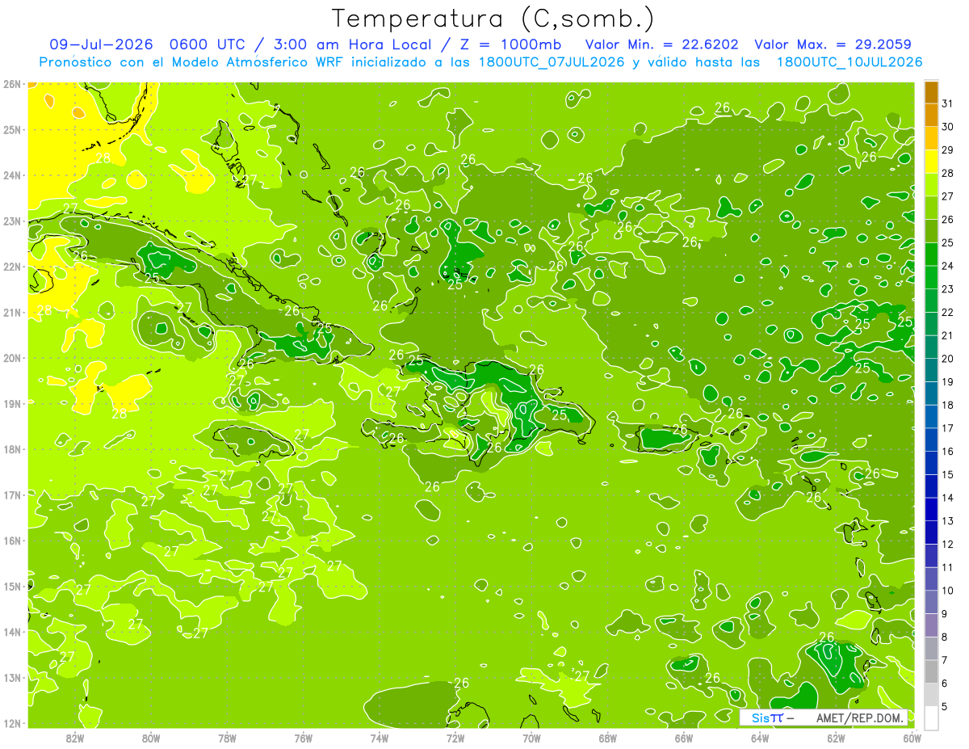This screenshot has width=969, height=749.
Task: Click the colorbar label 31
Action: coord(948,103)
